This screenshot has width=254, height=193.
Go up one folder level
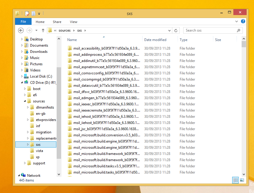point(43,30)
